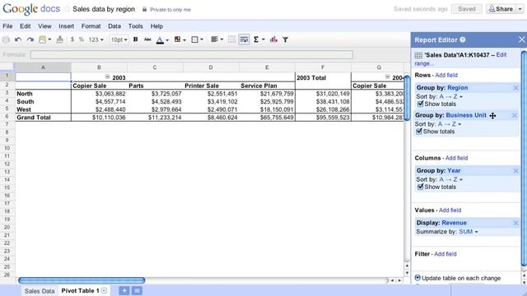Image resolution: width=527 pixels, height=296 pixels.
Task: Open the File menu
Action: 7,26
